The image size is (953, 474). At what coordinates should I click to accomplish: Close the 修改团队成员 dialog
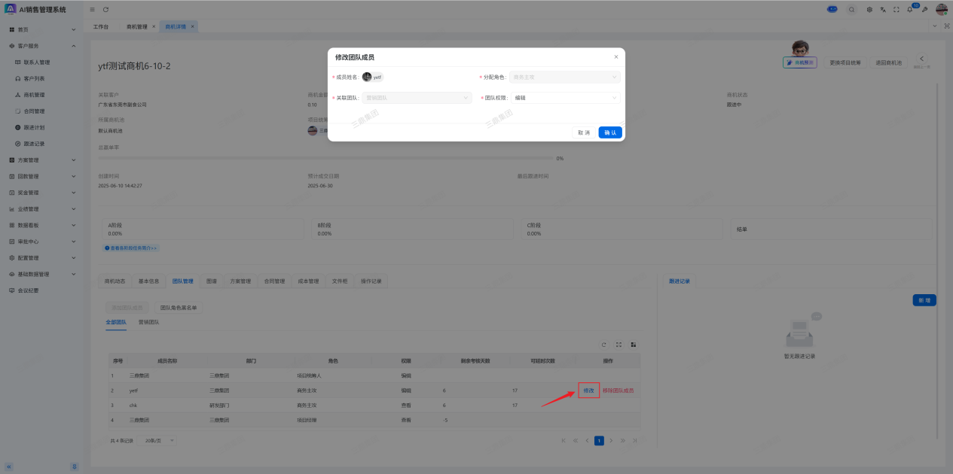(x=615, y=56)
